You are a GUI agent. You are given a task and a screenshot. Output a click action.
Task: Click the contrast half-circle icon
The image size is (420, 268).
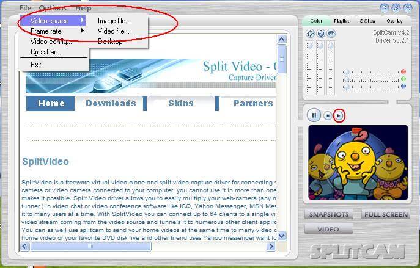click(x=320, y=33)
